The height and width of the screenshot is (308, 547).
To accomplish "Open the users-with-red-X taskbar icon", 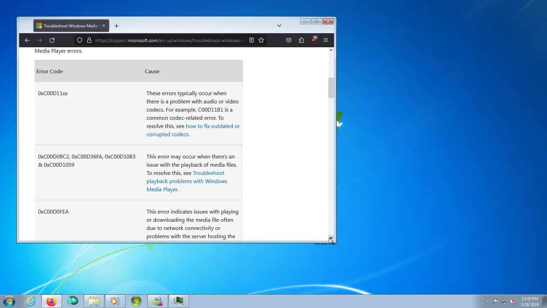I will tap(158, 301).
